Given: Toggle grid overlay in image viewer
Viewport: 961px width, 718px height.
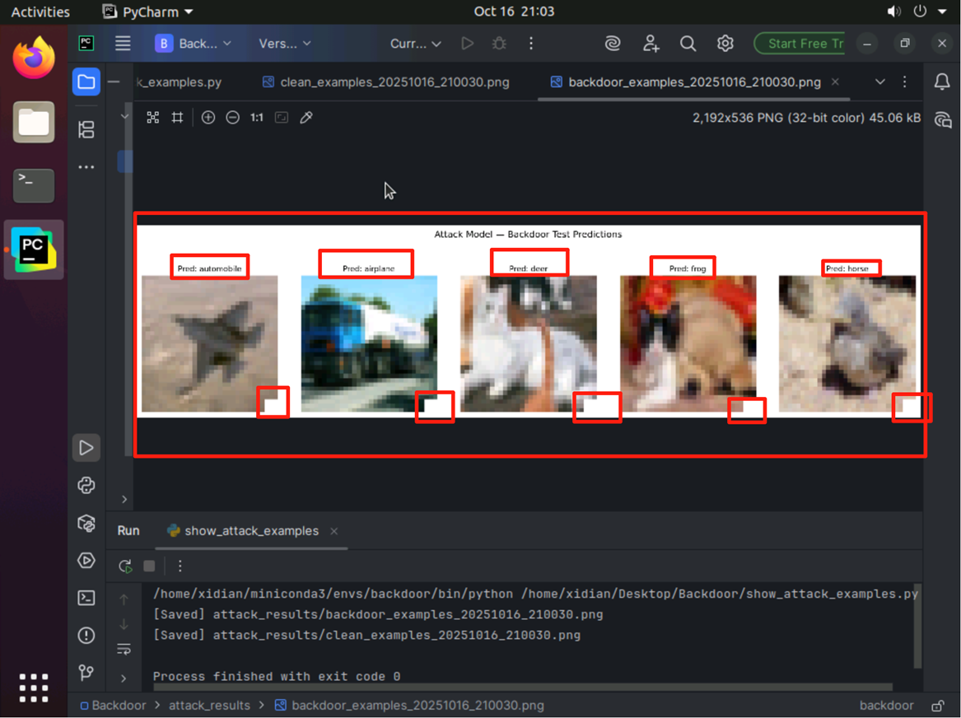Looking at the screenshot, I should [177, 118].
